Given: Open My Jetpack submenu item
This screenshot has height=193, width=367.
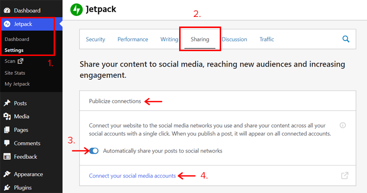Looking at the screenshot, I should point(17,84).
